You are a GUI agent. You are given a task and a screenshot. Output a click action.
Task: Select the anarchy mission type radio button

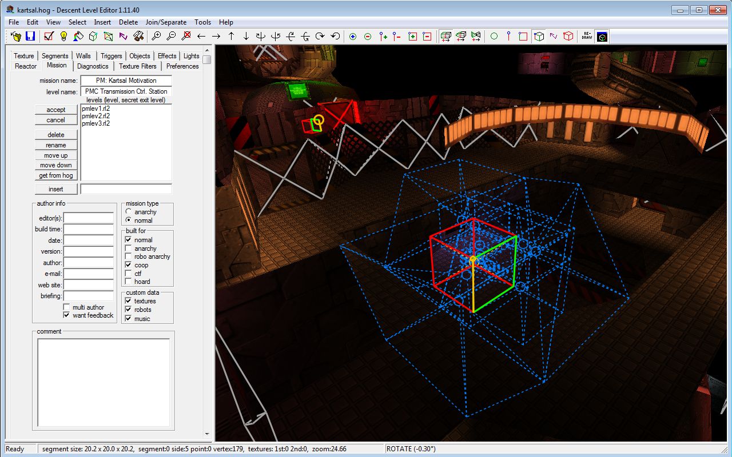pos(129,212)
